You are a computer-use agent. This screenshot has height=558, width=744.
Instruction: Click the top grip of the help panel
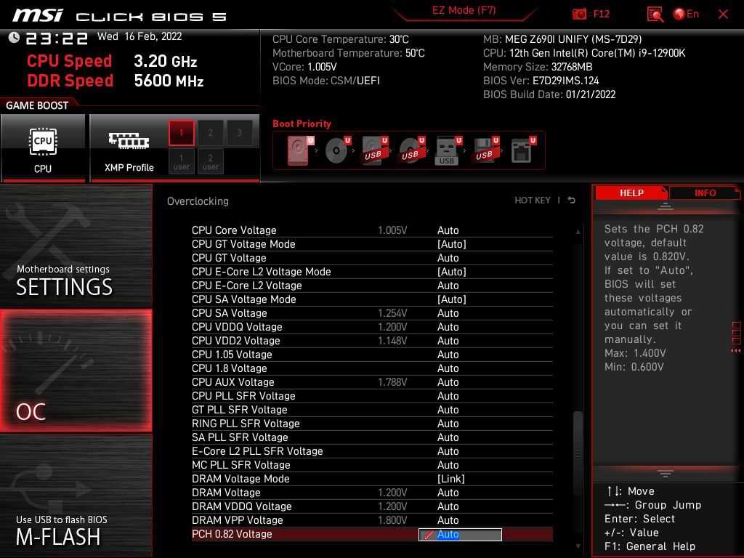tap(666, 206)
